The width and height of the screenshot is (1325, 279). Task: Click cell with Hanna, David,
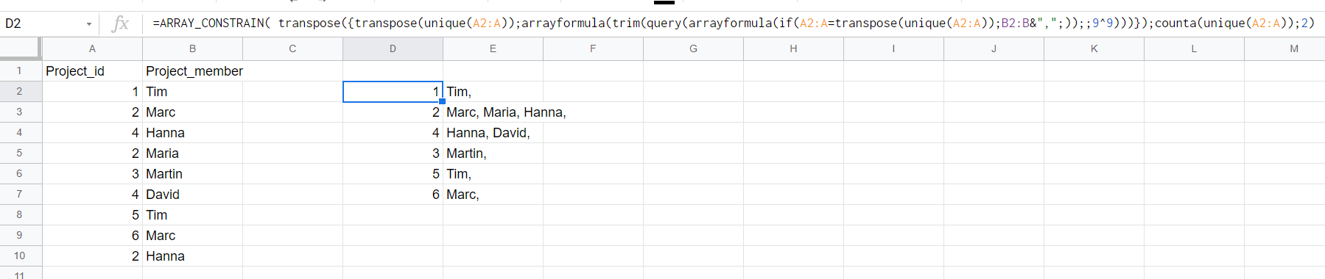493,133
